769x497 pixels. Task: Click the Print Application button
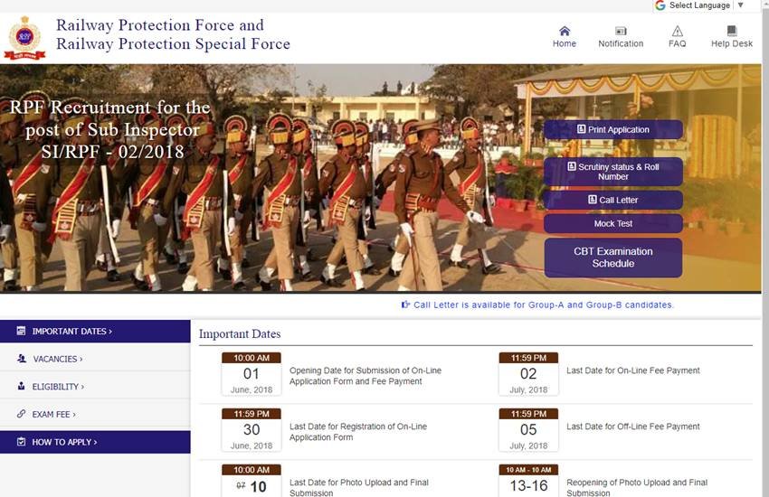[612, 130]
